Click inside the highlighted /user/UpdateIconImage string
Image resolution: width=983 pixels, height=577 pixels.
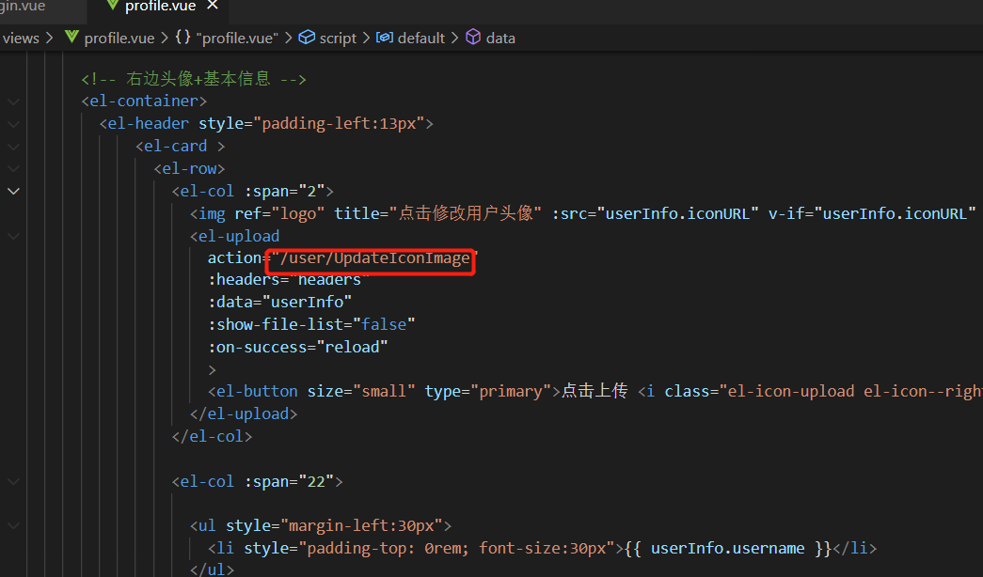click(x=371, y=258)
